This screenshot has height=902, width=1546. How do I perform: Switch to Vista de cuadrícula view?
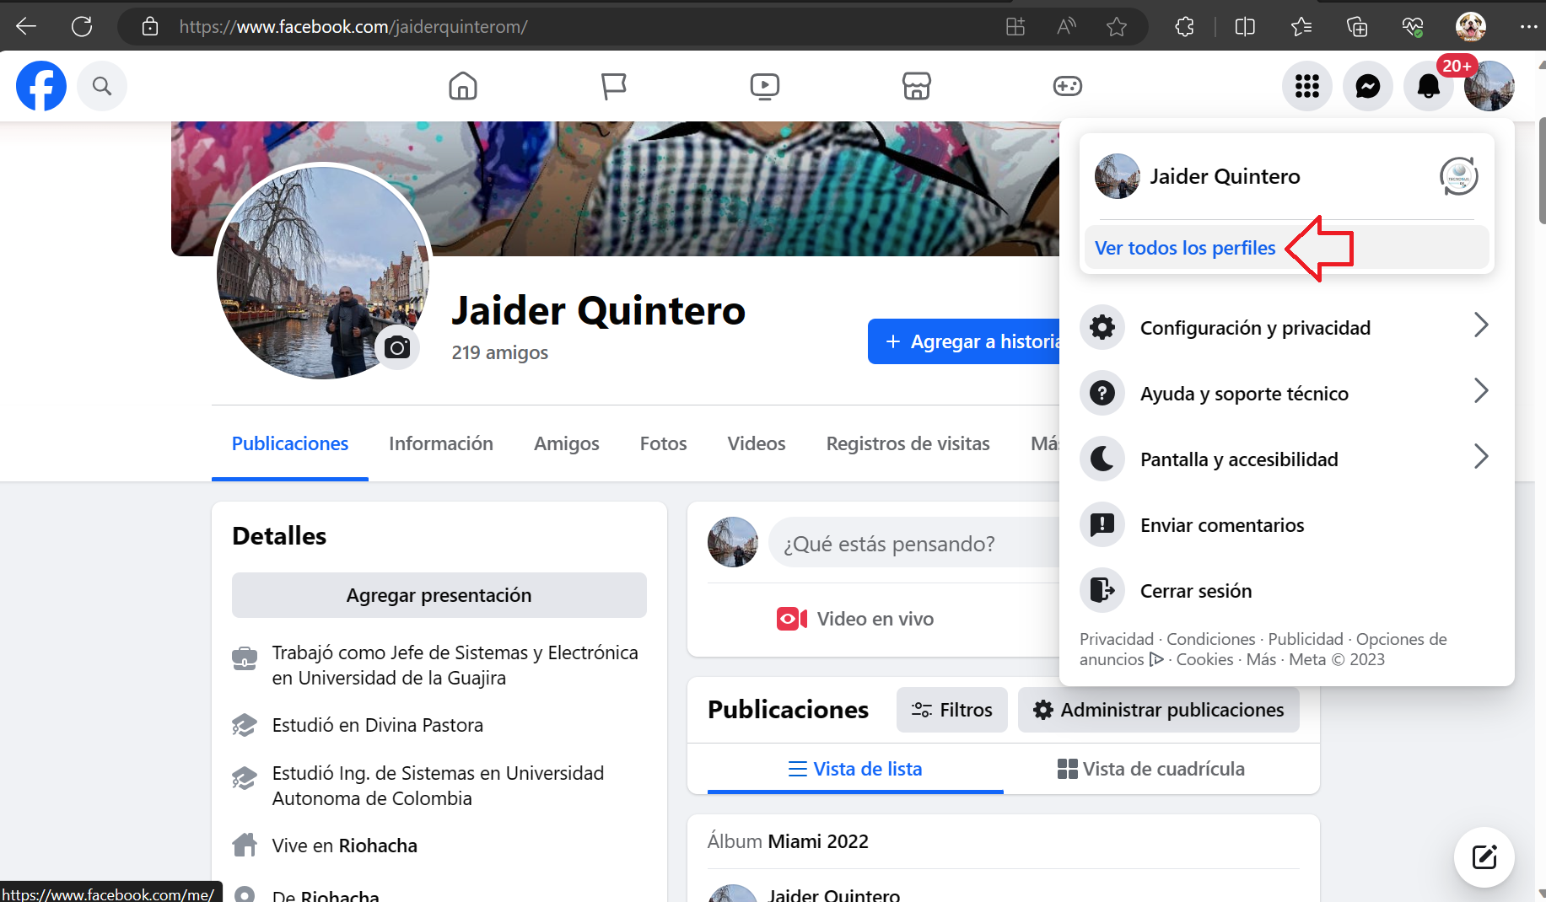pyautogui.click(x=1150, y=769)
